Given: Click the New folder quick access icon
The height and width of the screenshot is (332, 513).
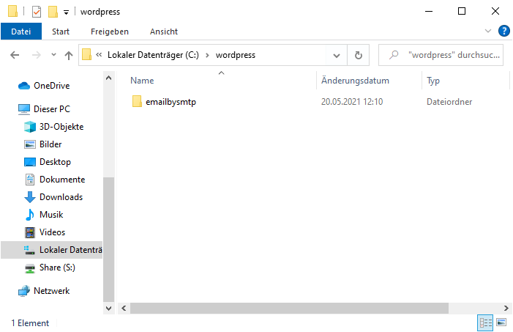Looking at the screenshot, I should pos(53,12).
